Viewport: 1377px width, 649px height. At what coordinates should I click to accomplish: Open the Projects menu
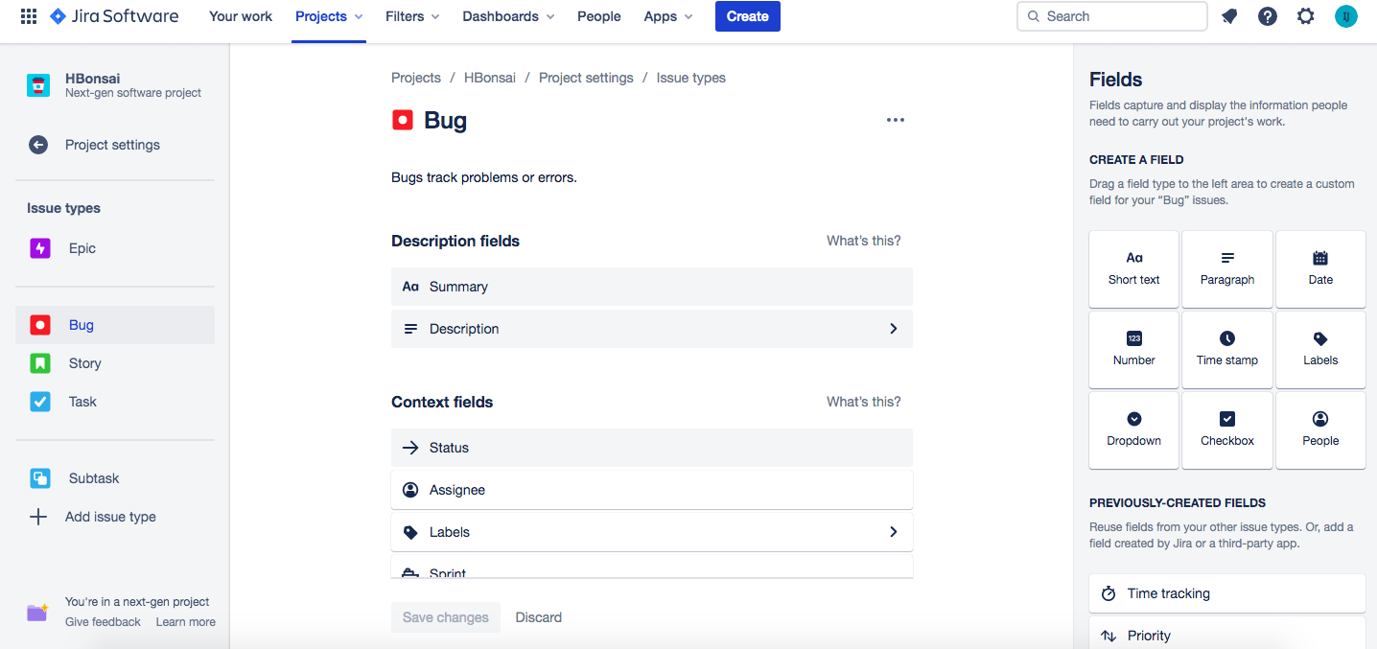tap(328, 16)
